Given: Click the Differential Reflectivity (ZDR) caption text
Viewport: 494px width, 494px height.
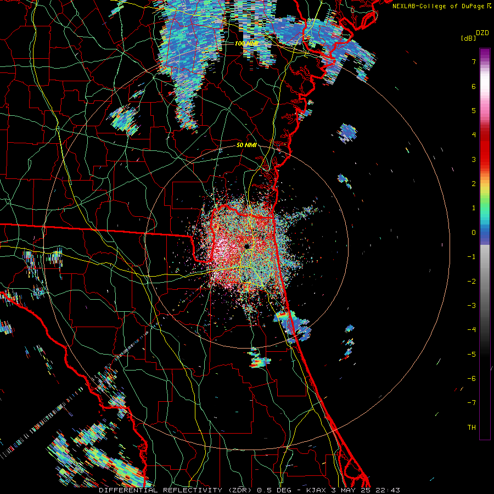Looking at the screenshot, I should (x=176, y=490).
